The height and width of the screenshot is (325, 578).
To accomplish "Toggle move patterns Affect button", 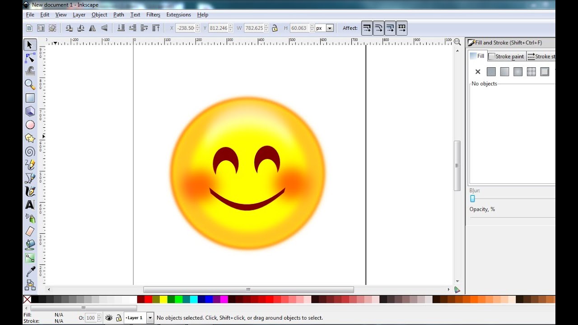I will click(401, 28).
